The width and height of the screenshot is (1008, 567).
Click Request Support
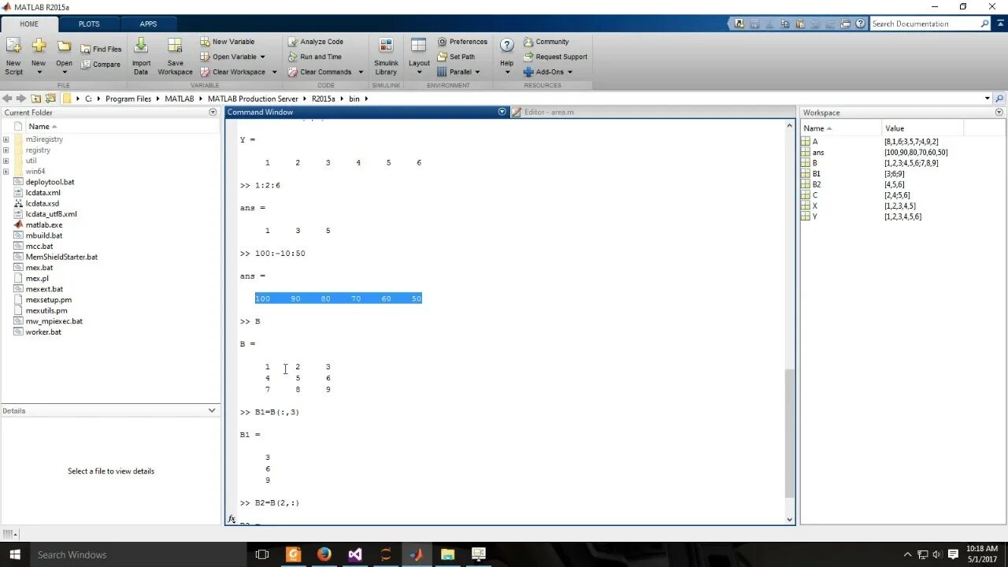coord(555,57)
